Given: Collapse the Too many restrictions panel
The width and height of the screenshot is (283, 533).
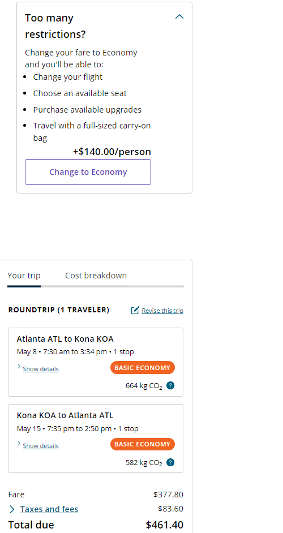Looking at the screenshot, I should (x=179, y=16).
